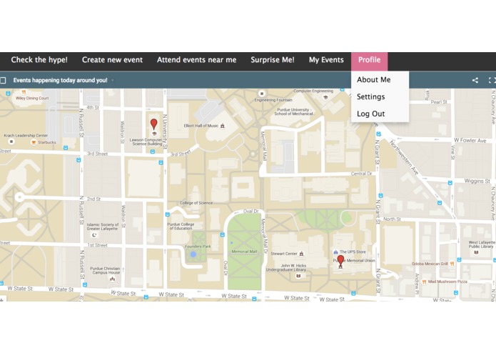Click Krach Leadership Center marker icon
Viewport: 496px width, 353px height.
pos(11,141)
